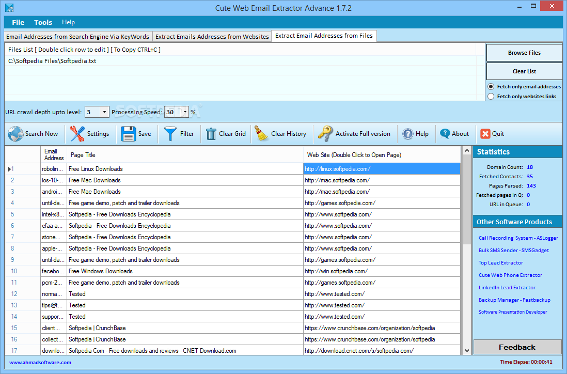Select the http://win.softpedia.com/ cell

pyautogui.click(x=382, y=271)
